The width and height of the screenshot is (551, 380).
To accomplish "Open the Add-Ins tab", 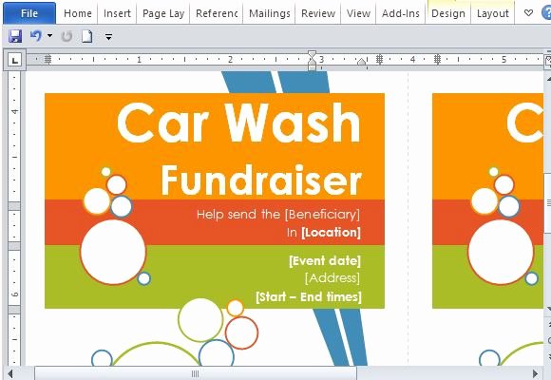I will 401,13.
